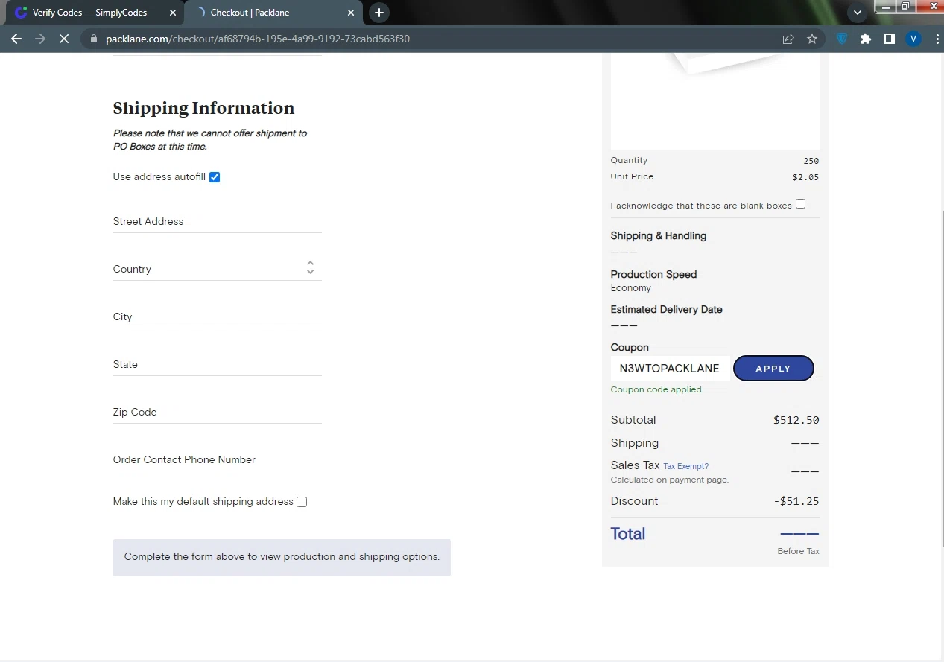Switch to Checkout | Packlane tab
Viewport: 944px width, 662px height.
tap(273, 13)
